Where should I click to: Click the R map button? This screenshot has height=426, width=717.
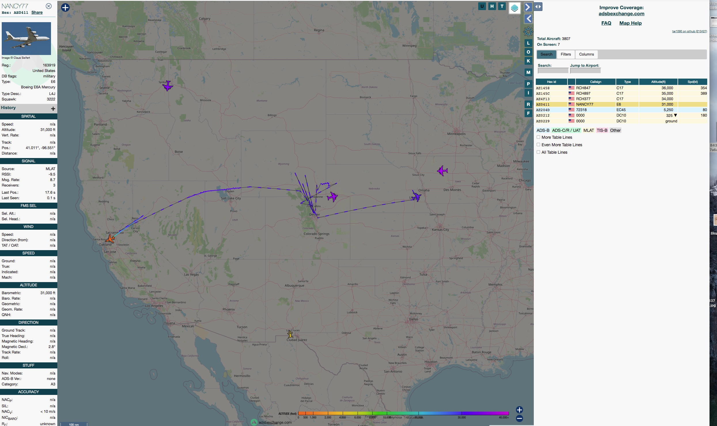click(528, 104)
